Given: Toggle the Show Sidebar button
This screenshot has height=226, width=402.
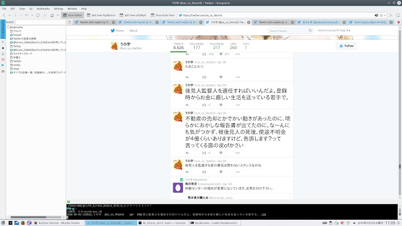Looking at the screenshot, I should coord(73,15).
